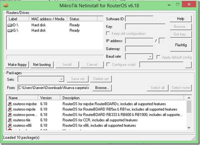
Task: Sort packages by Name column header
Action: tap(22, 98)
